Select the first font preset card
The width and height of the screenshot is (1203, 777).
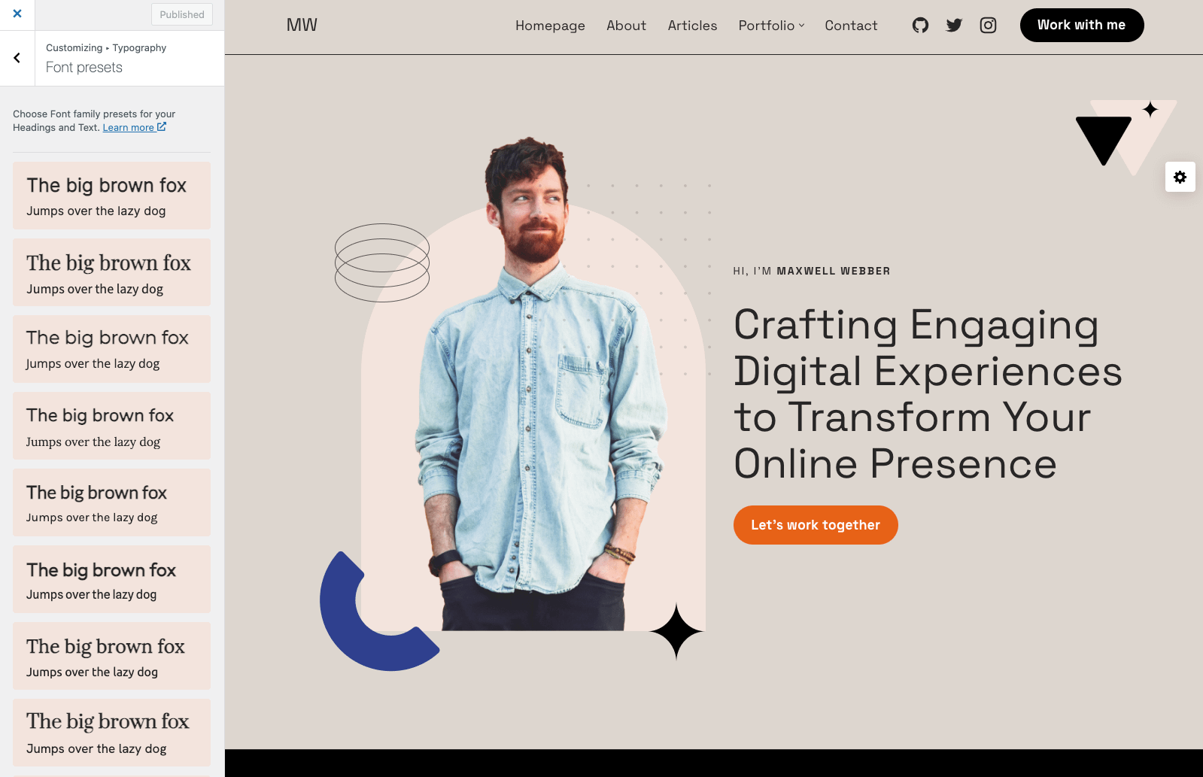tap(111, 196)
